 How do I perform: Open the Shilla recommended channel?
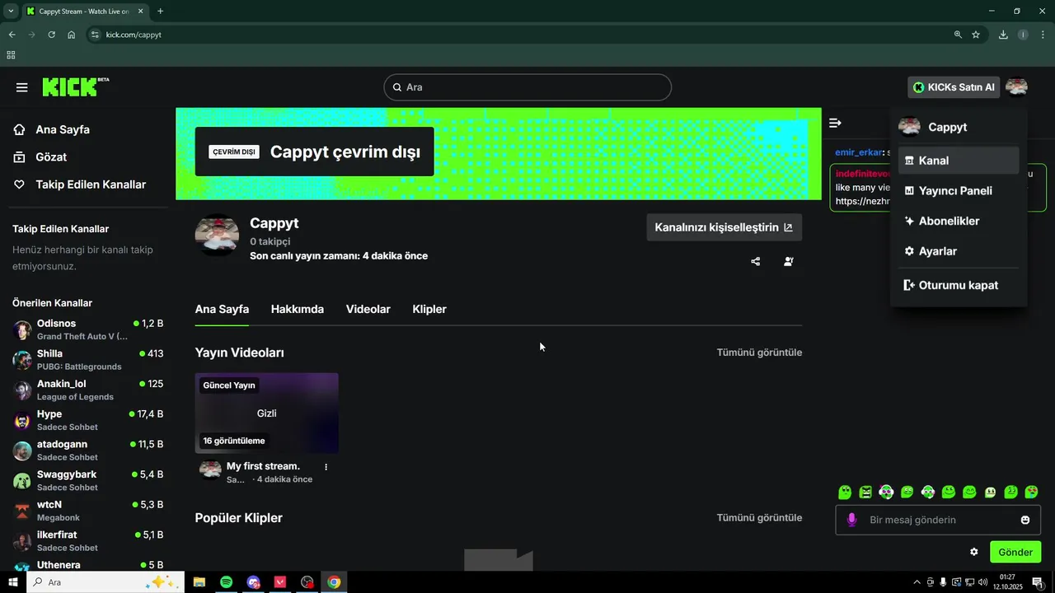pyautogui.click(x=88, y=360)
